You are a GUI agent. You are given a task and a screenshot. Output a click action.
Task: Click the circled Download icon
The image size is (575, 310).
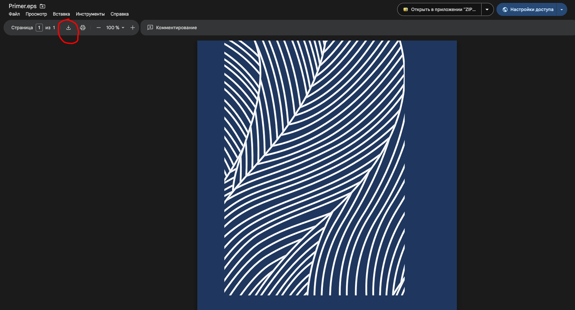pos(68,27)
